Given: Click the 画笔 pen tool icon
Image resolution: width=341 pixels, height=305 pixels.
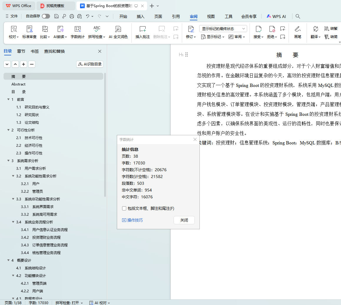Looking at the screenshot, I should click(x=297, y=29).
